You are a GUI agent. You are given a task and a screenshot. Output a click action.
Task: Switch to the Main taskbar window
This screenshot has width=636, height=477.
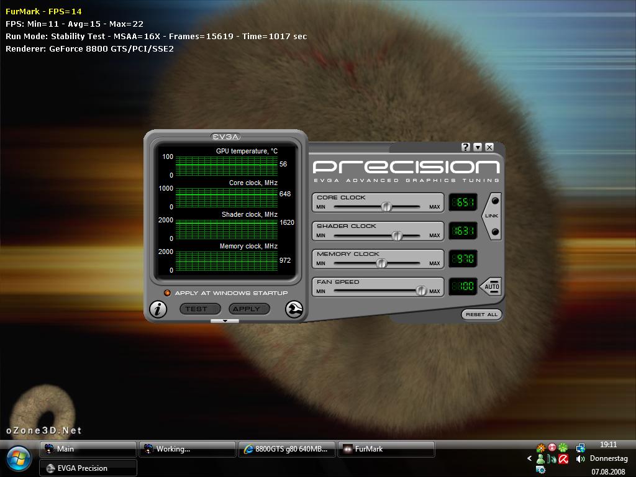click(88, 449)
